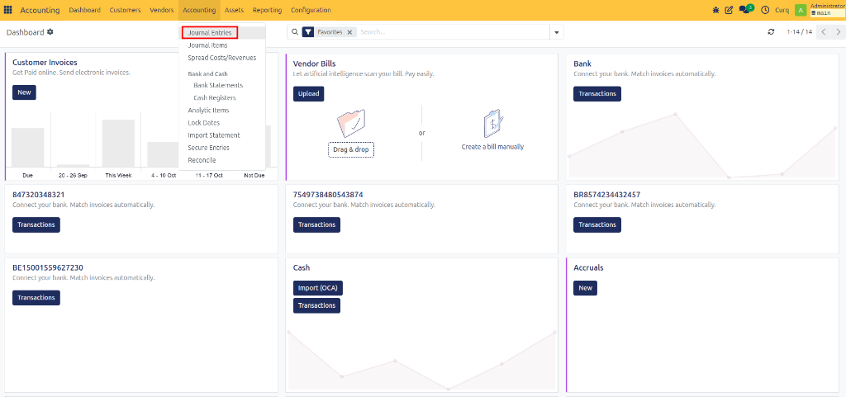Image resolution: width=846 pixels, height=397 pixels.
Task: Open the Configuration menu
Action: coord(311,10)
